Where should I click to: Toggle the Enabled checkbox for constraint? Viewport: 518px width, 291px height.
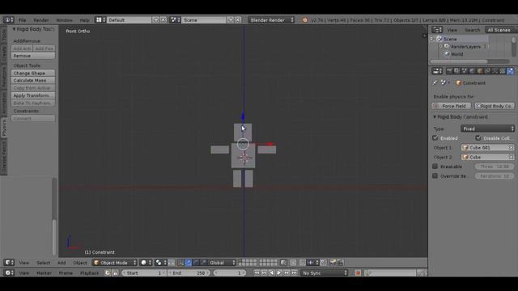click(435, 138)
